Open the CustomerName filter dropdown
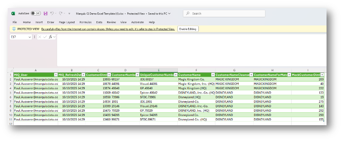Screen dimensions: 342x141 point(213,75)
